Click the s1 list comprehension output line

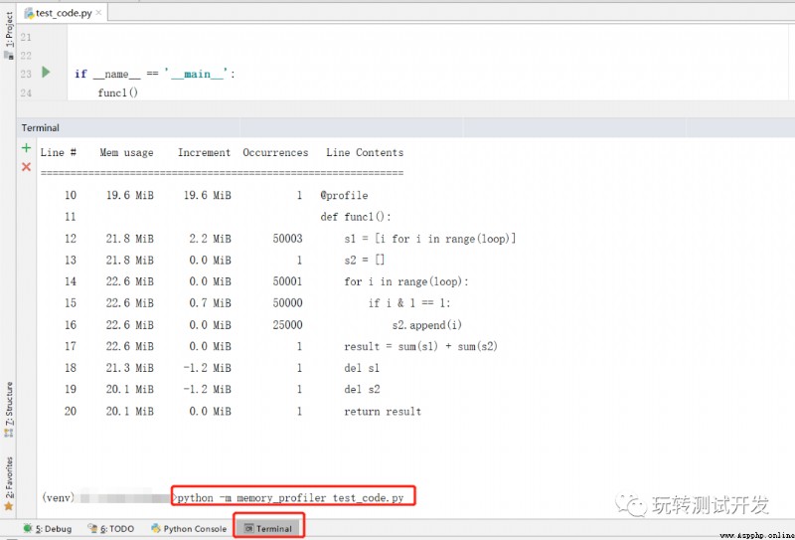click(x=430, y=239)
